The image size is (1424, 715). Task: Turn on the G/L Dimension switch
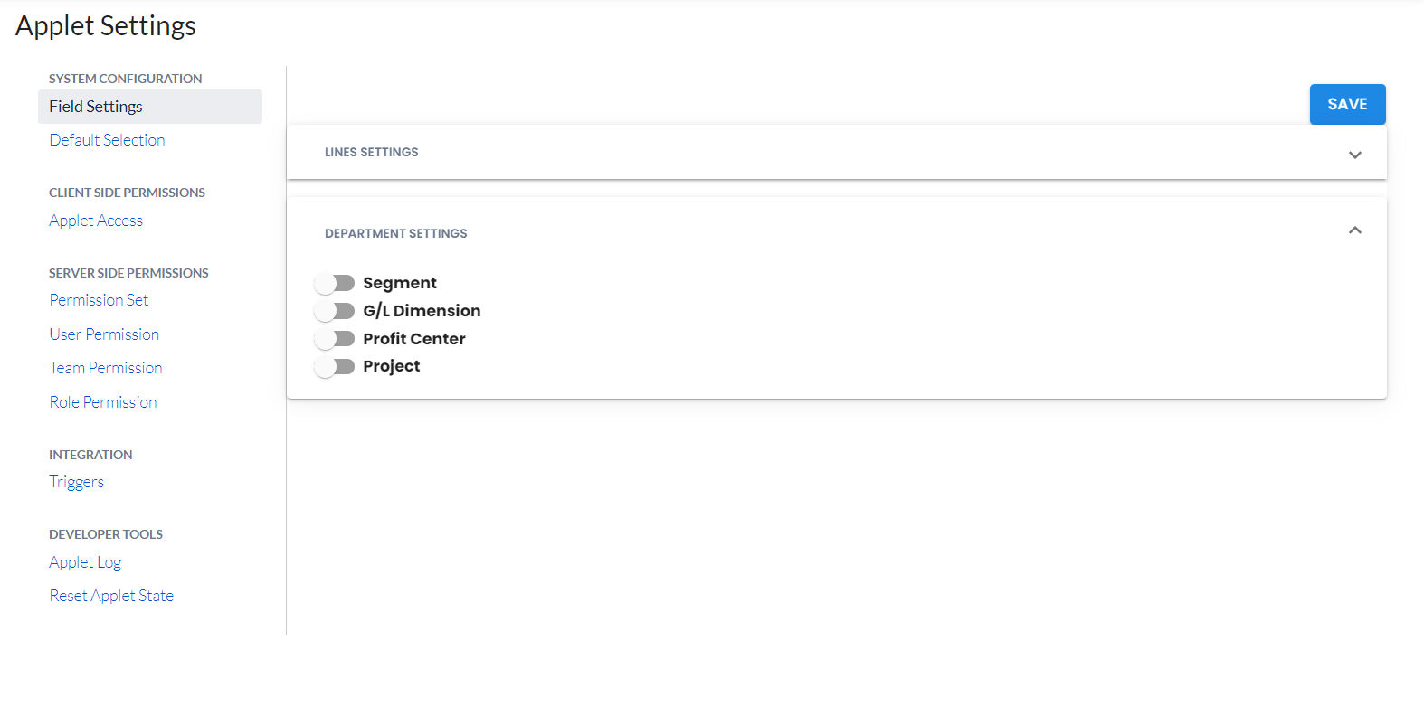tap(334, 312)
